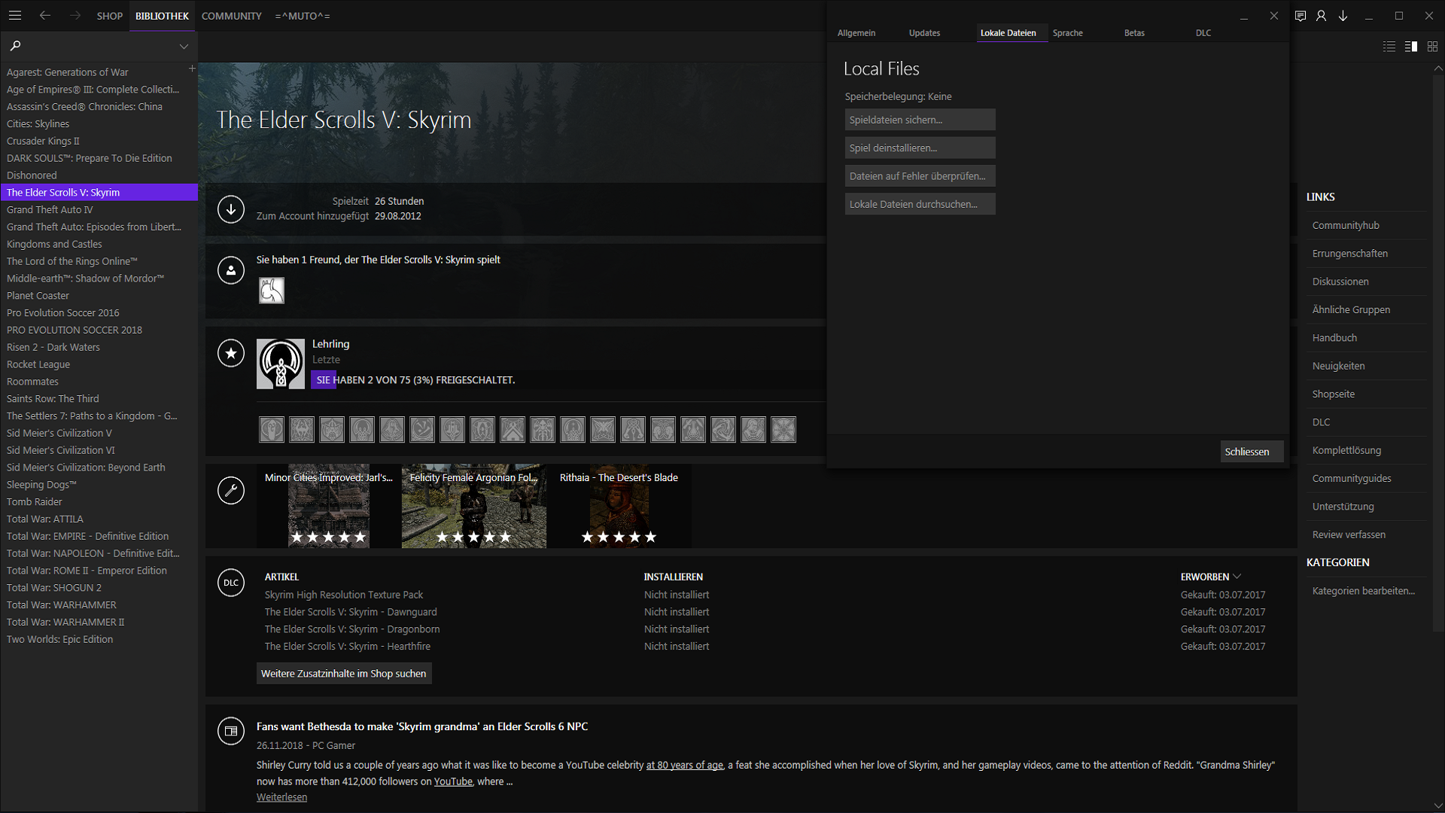Rate the Rithaia mod five stars
Image resolution: width=1445 pixels, height=813 pixels.
click(652, 537)
